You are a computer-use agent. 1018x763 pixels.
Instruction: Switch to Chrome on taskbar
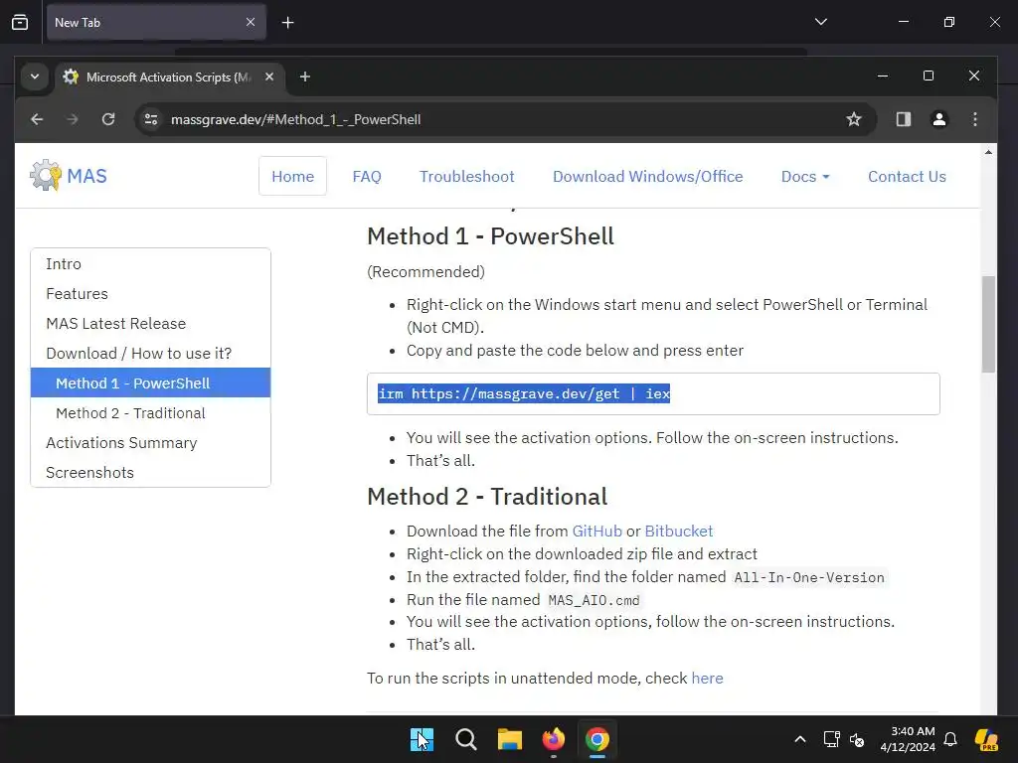(597, 739)
